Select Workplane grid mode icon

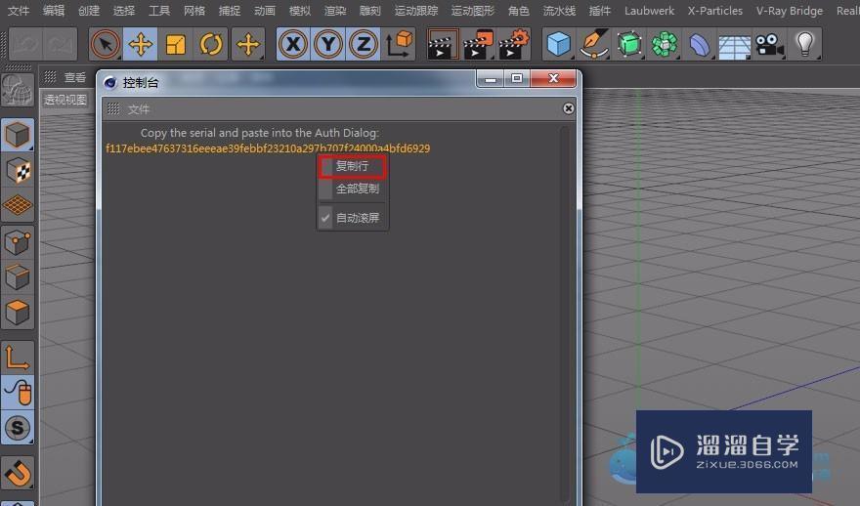(17, 205)
